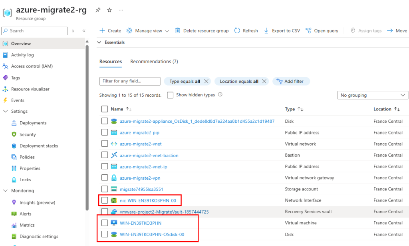This screenshot has height=246, width=409.
Task: Sort the table by Type column
Action: 294,109
